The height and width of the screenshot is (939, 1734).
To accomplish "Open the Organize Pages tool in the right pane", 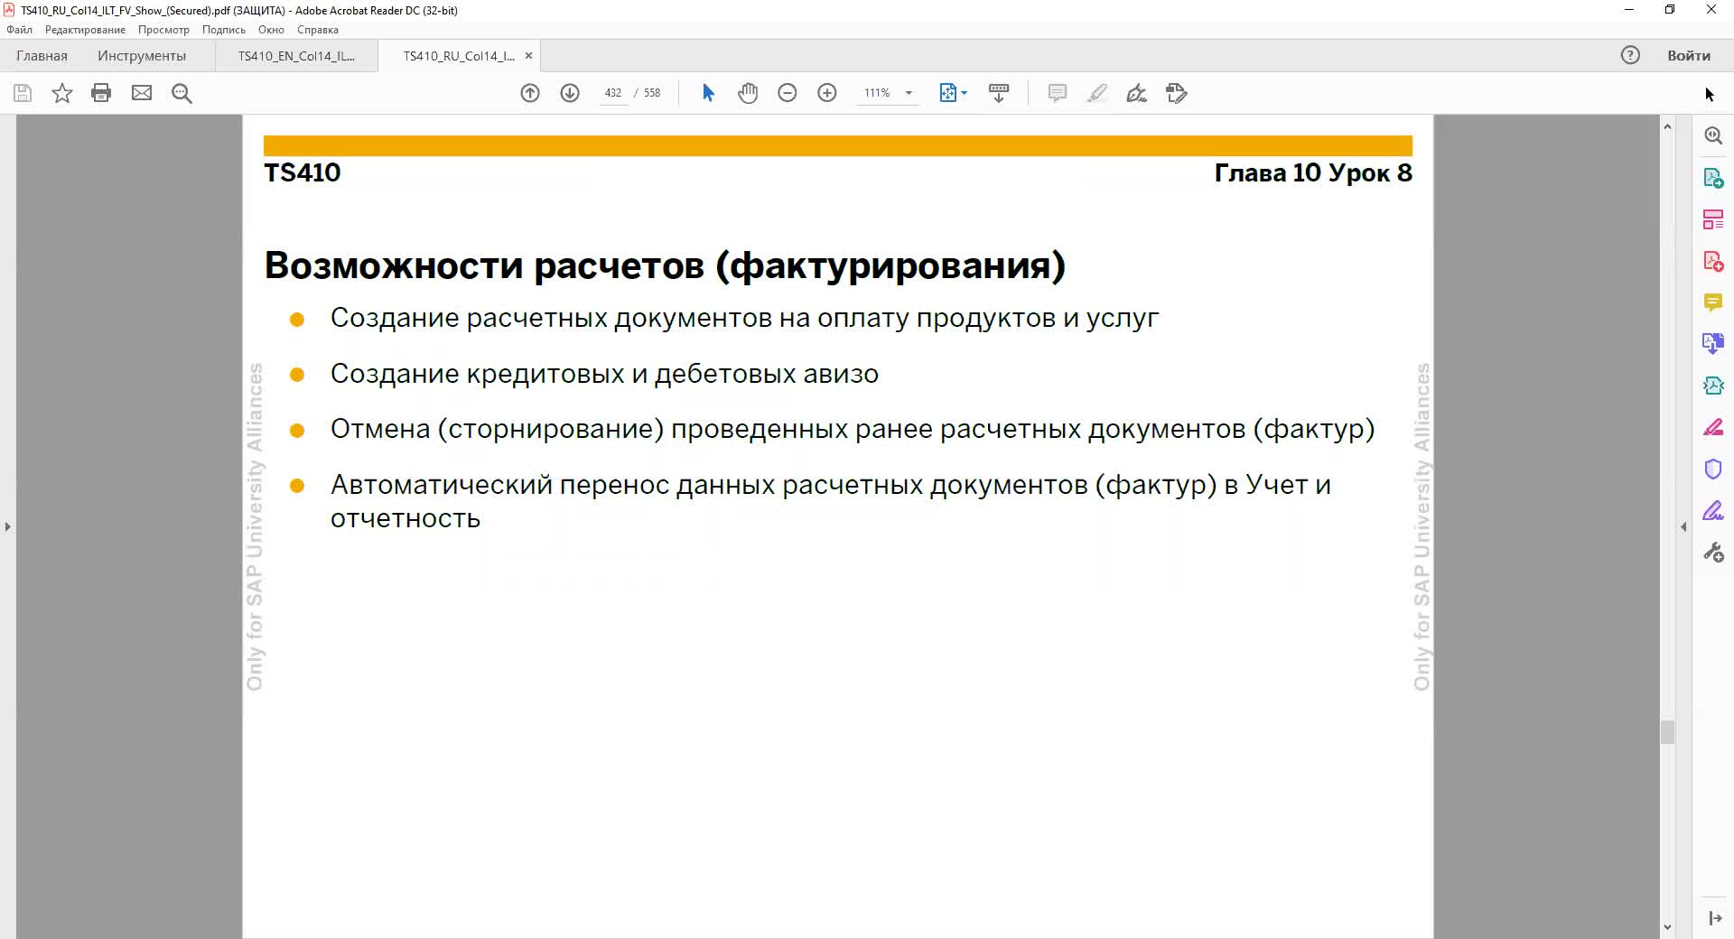I will tap(1713, 219).
